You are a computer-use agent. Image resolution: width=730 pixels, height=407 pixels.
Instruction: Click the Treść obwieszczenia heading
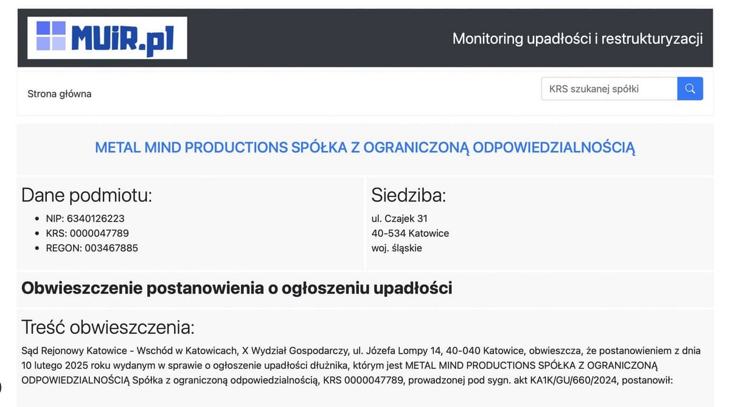click(108, 327)
